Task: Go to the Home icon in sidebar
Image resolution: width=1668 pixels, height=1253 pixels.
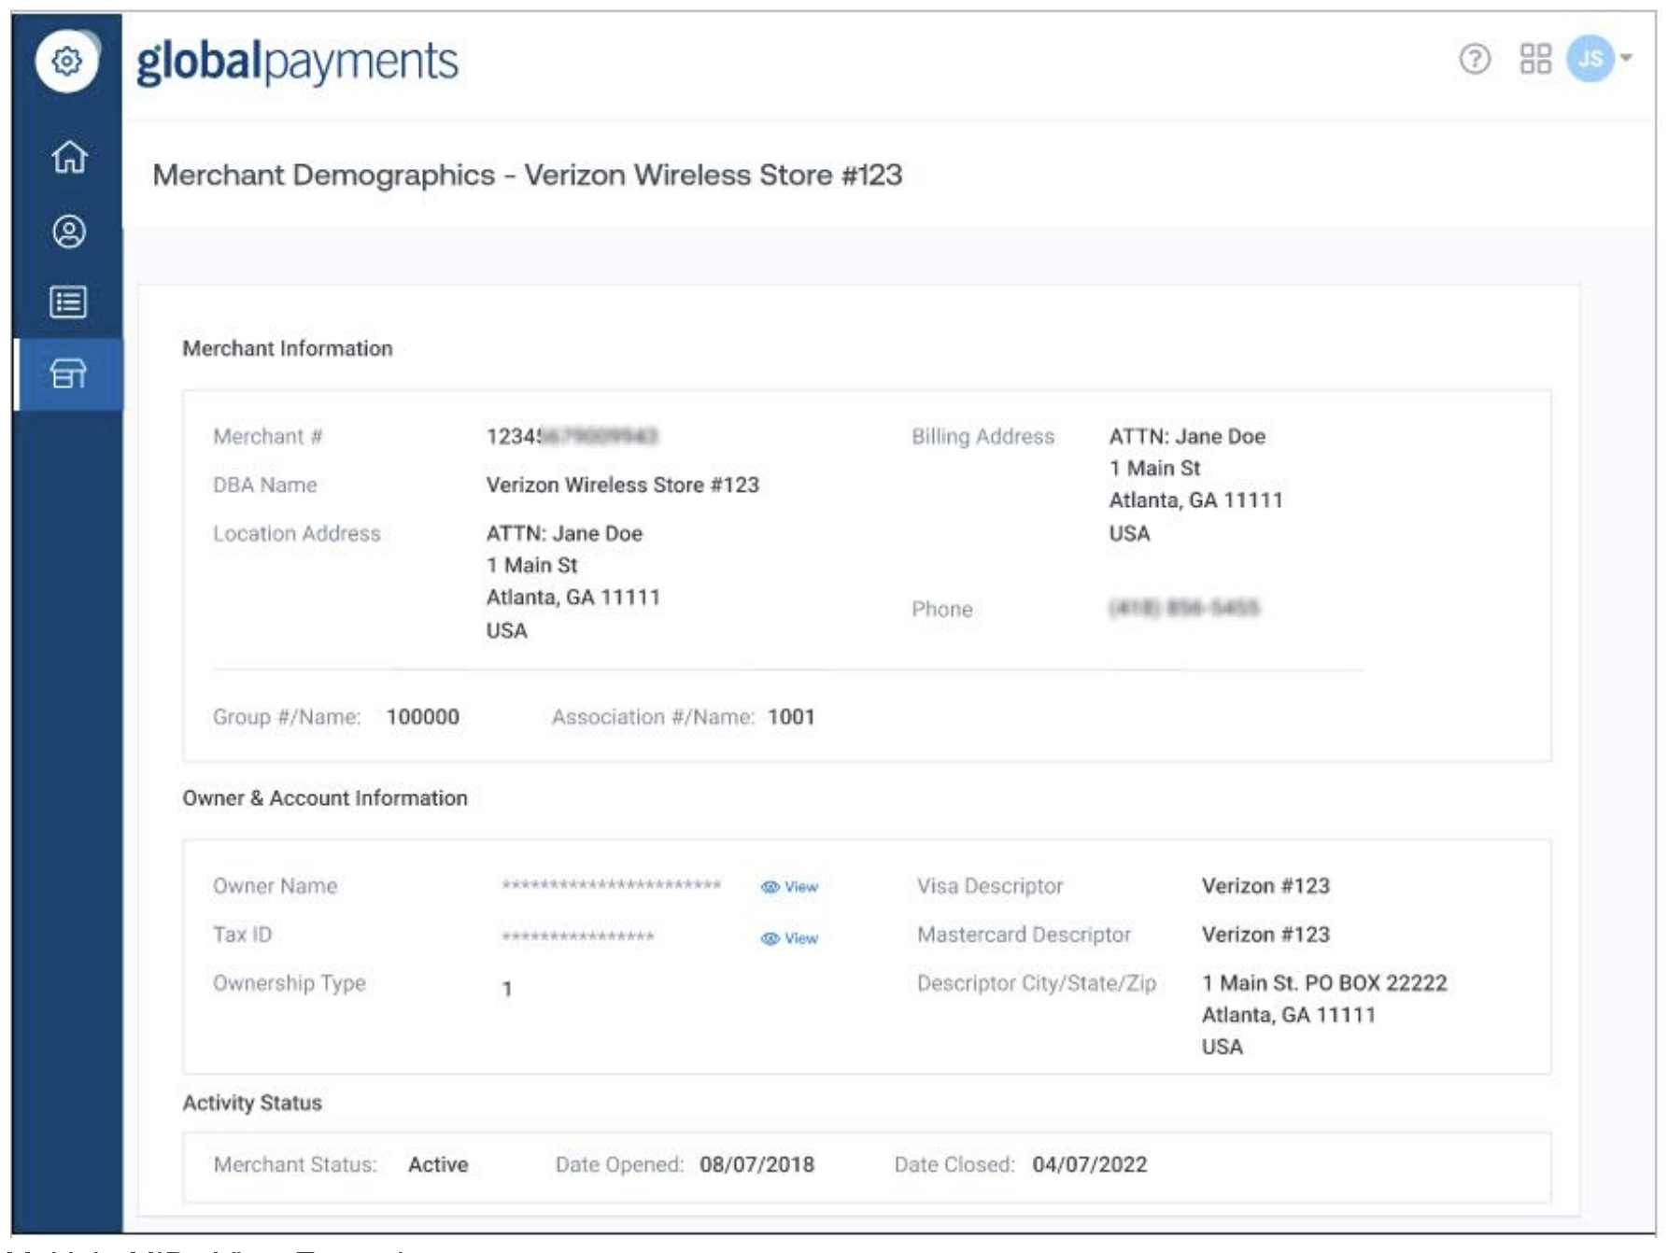Action: pyautogui.click(x=69, y=157)
